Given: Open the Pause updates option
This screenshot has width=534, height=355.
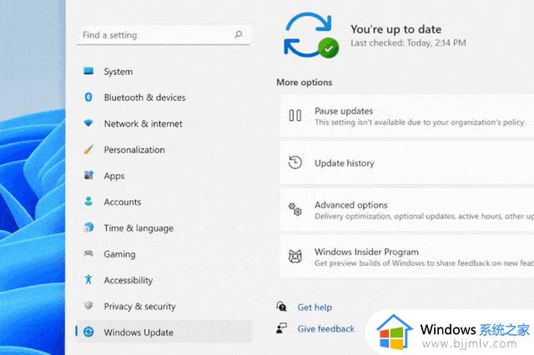Looking at the screenshot, I should (x=407, y=116).
